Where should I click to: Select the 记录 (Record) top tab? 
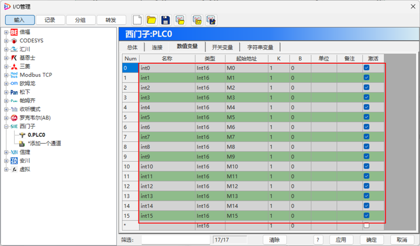tap(50, 20)
